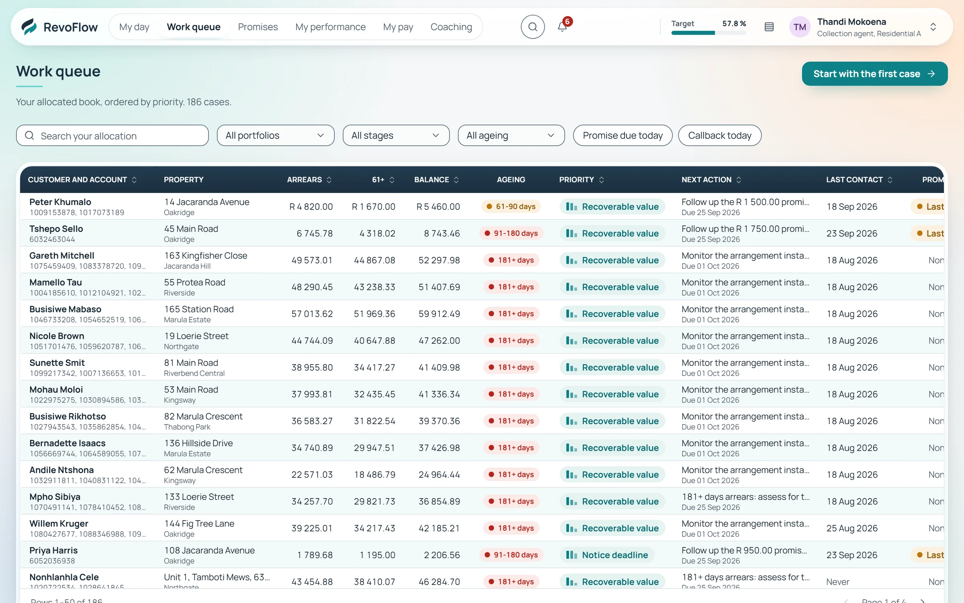Click Notice deadline badge for Priya Harris
Image resolution: width=964 pixels, height=603 pixels.
[607, 555]
